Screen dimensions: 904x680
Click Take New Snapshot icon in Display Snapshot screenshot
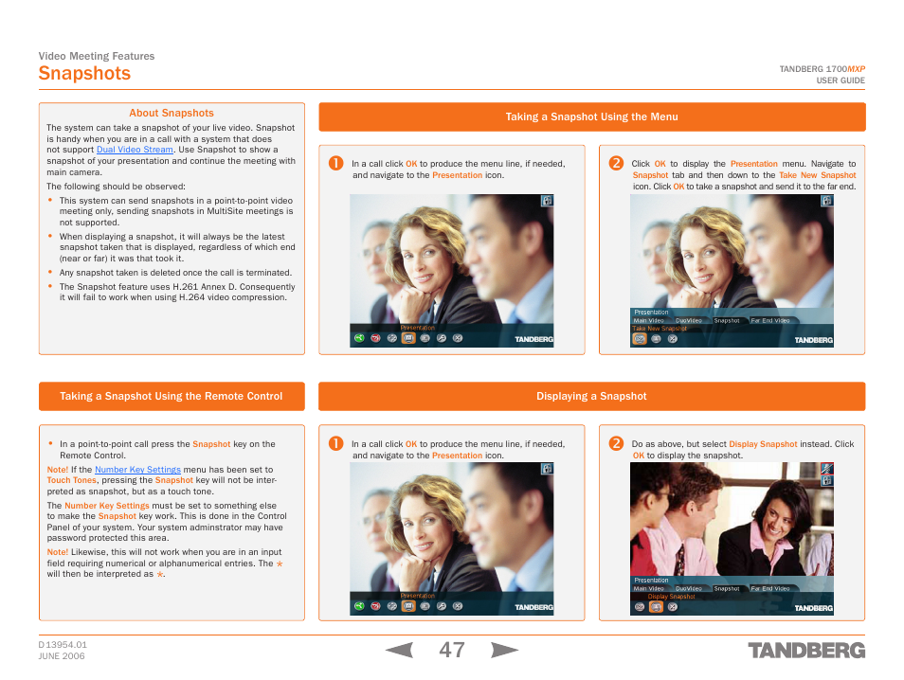pos(640,607)
